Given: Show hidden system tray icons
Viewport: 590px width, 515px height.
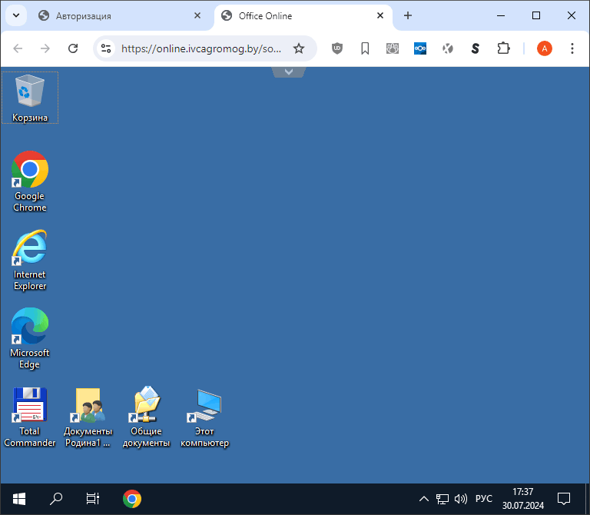Looking at the screenshot, I should pyautogui.click(x=423, y=499).
